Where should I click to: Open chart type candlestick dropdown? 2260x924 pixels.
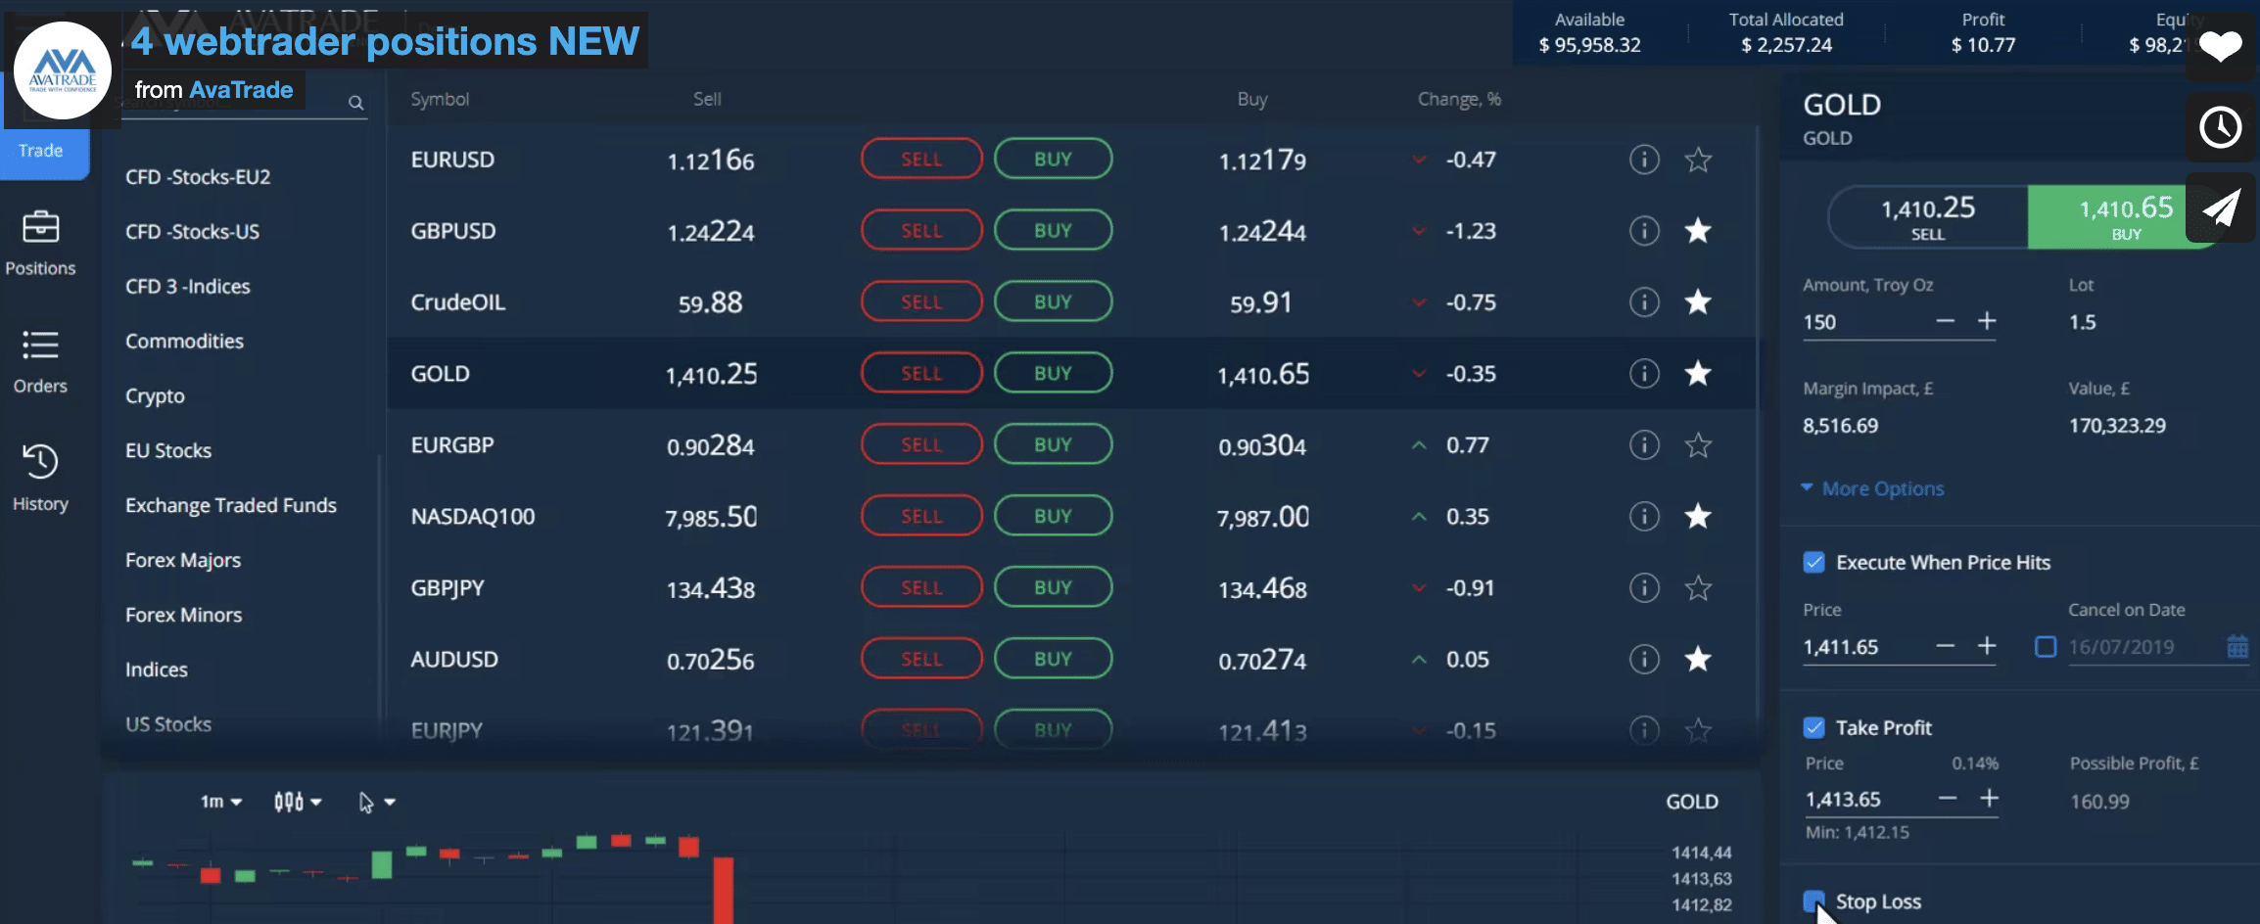[298, 803]
